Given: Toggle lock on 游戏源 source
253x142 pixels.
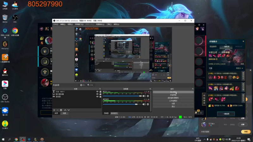Looking at the screenshot, I should (x=100, y=97).
